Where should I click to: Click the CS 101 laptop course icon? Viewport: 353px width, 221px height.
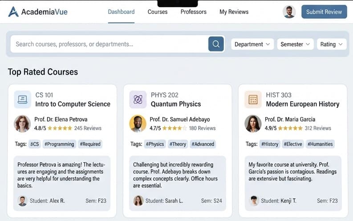23,99
